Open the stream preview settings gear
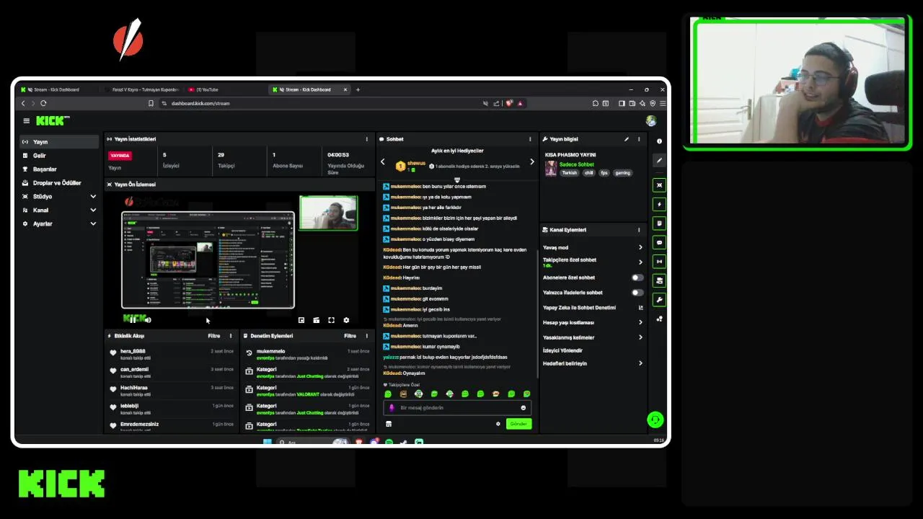 point(346,320)
